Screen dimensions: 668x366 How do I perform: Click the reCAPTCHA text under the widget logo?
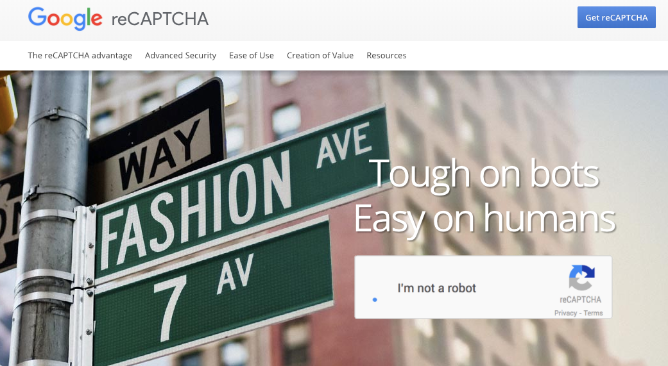[580, 299]
